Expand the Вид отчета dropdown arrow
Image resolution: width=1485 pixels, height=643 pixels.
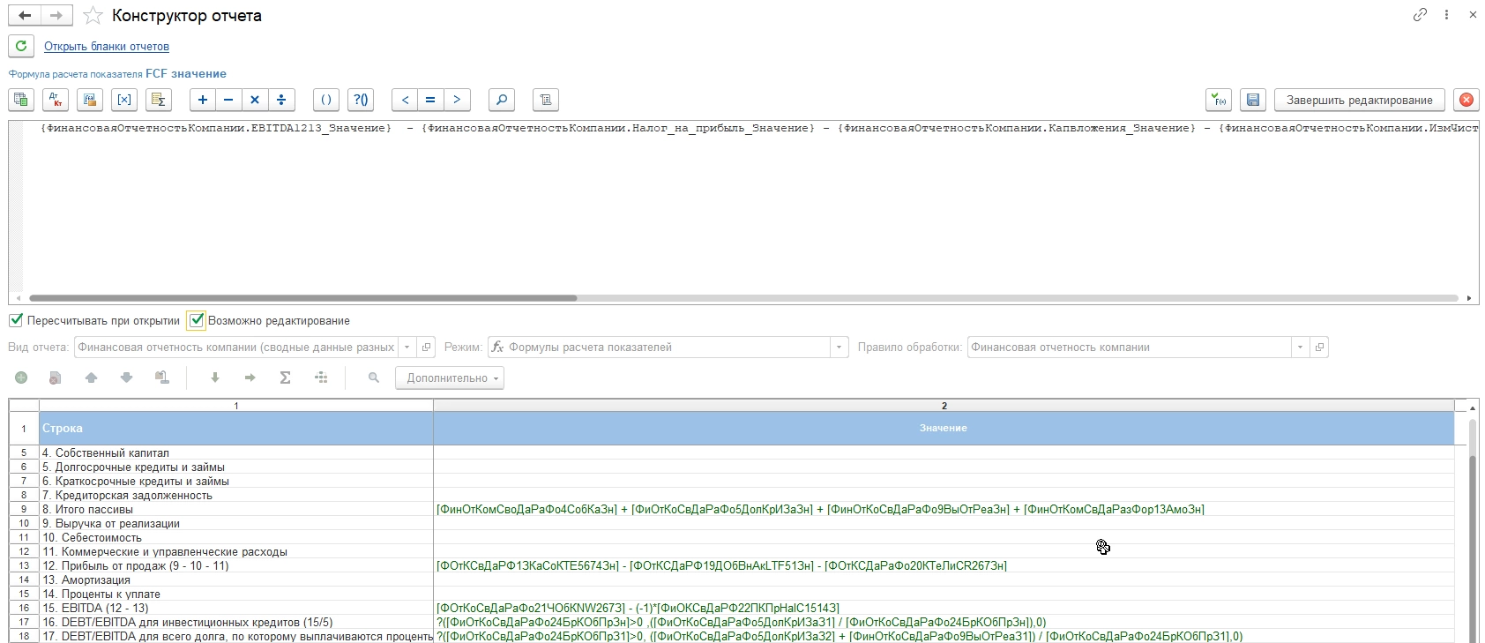[407, 348]
